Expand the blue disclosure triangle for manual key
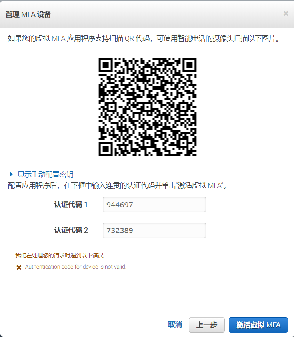 [11, 174]
